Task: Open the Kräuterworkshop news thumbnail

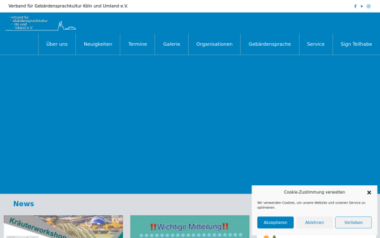Action: click(63, 227)
